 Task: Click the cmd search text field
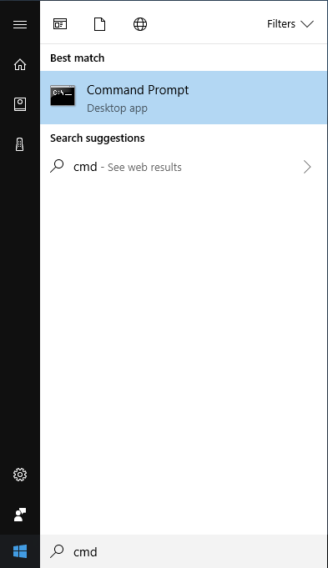click(x=184, y=551)
